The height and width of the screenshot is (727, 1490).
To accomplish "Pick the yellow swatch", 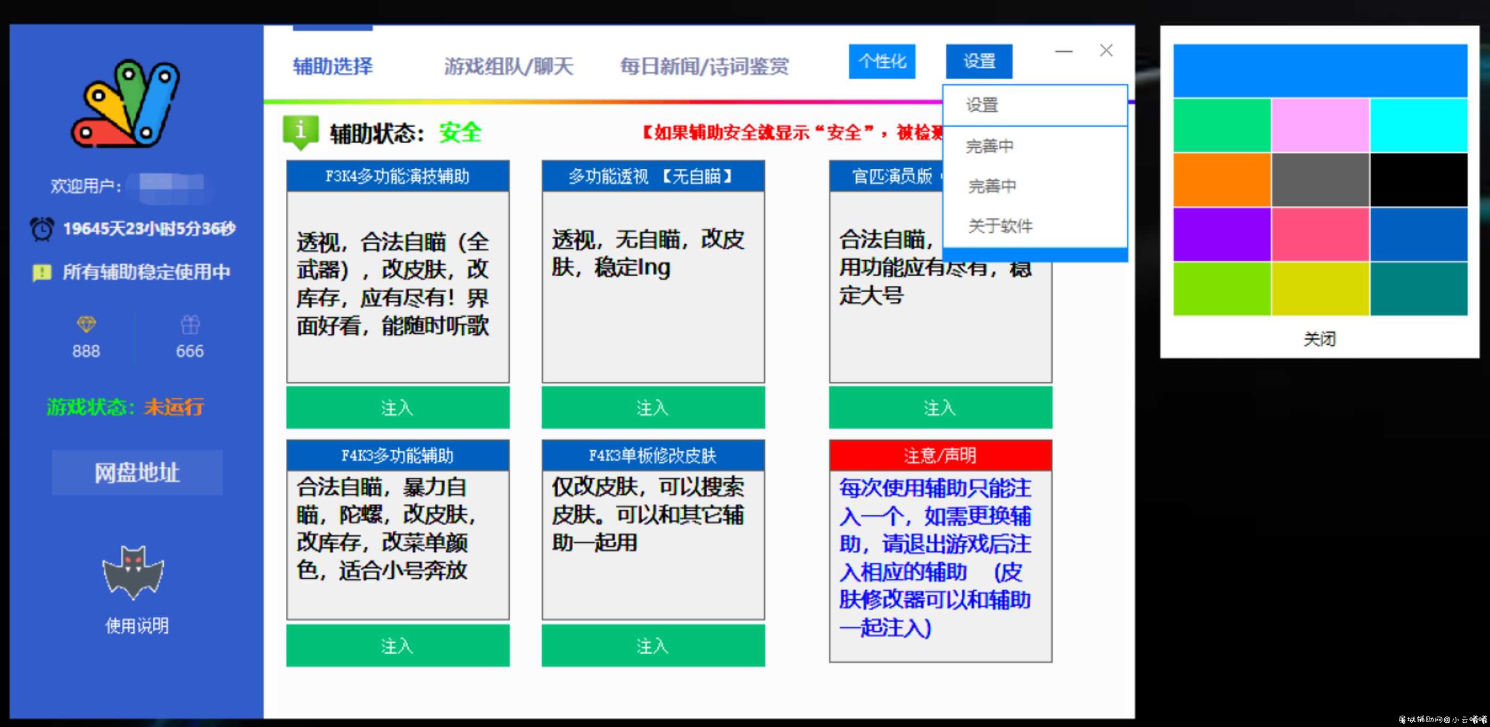I will (1321, 289).
